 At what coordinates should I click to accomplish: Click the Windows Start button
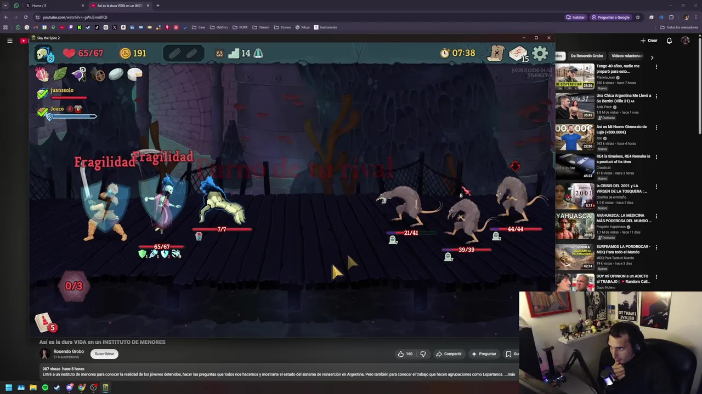tap(9, 387)
